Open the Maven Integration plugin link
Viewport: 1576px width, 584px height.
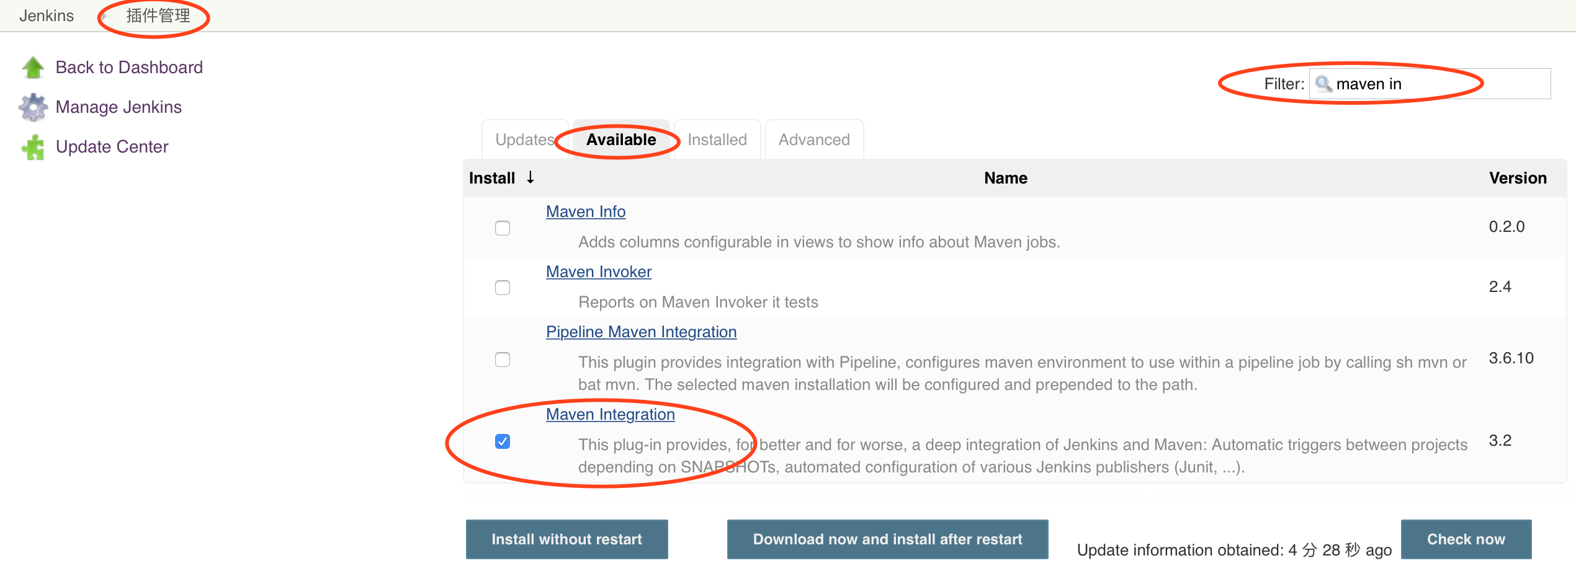(x=611, y=414)
